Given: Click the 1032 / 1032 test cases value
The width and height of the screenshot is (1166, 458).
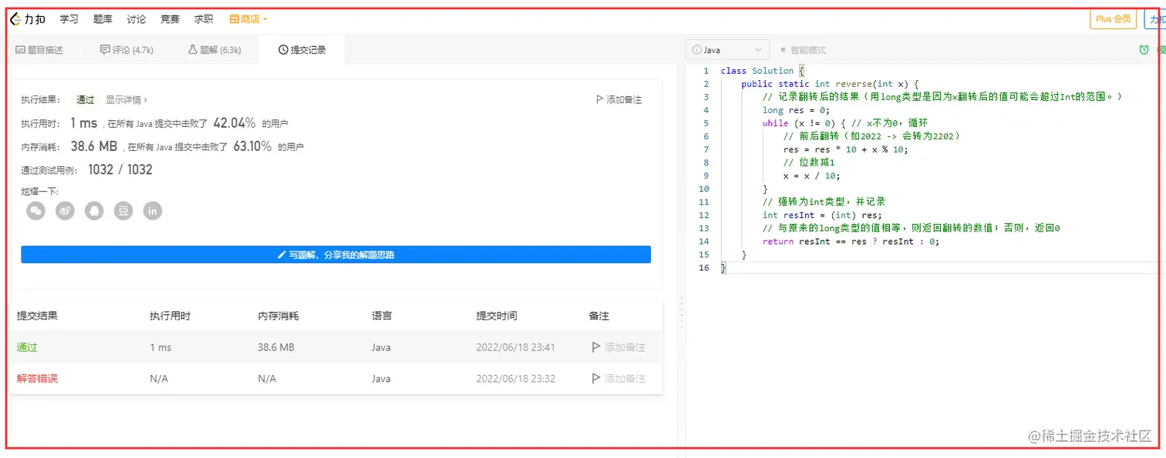Looking at the screenshot, I should pyautogui.click(x=120, y=169).
